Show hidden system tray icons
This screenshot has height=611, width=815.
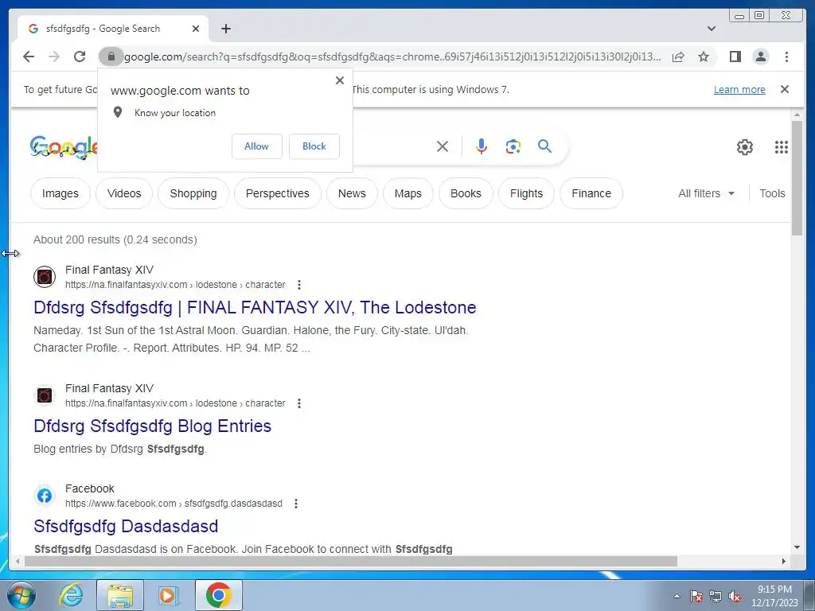coord(677,596)
